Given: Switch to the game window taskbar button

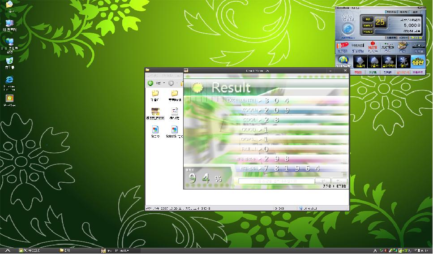Looking at the screenshot, I should click(x=120, y=251).
